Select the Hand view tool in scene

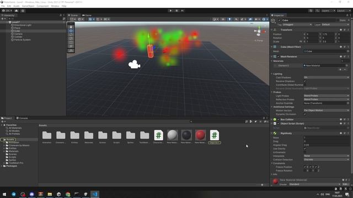point(71,27)
